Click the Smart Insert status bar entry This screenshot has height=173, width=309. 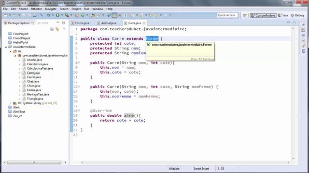point(201,169)
